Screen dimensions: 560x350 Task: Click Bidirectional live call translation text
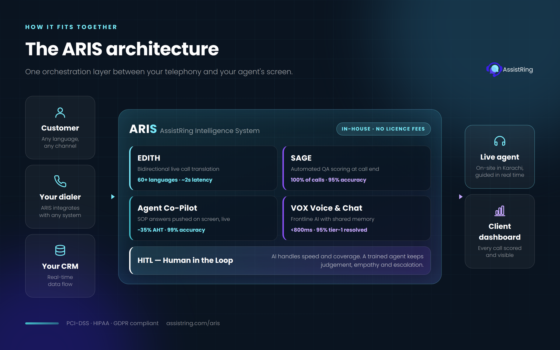tap(178, 169)
